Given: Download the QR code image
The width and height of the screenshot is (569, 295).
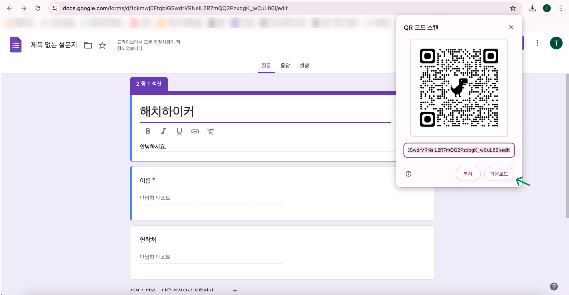Looking at the screenshot, I should click(x=499, y=174).
